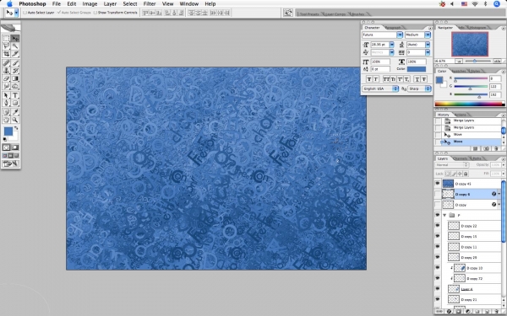Image resolution: width=507 pixels, height=316 pixels.
Task: Open the tracking dropdown
Action: (x=428, y=52)
